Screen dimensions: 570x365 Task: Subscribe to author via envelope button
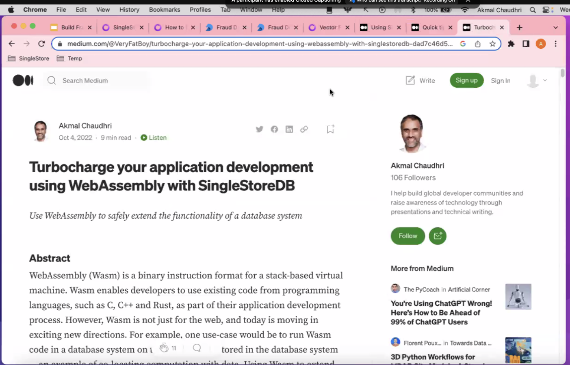pos(438,236)
